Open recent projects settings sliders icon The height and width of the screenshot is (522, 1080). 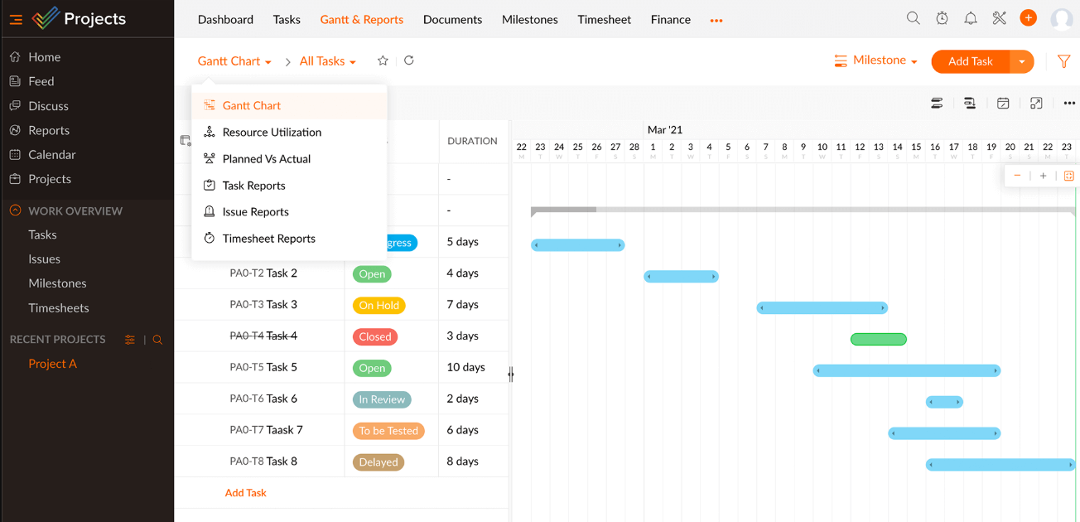[130, 340]
